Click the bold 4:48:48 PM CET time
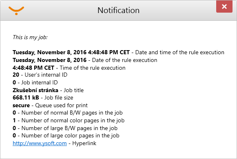Image resolution: width=237 pixels, height=159 pixels. click(x=33, y=68)
